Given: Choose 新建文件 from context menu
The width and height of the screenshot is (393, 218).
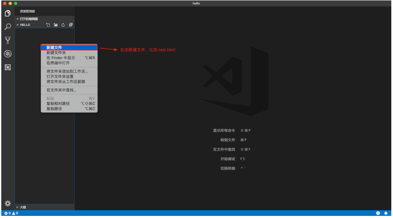Looking at the screenshot, I should point(69,48).
